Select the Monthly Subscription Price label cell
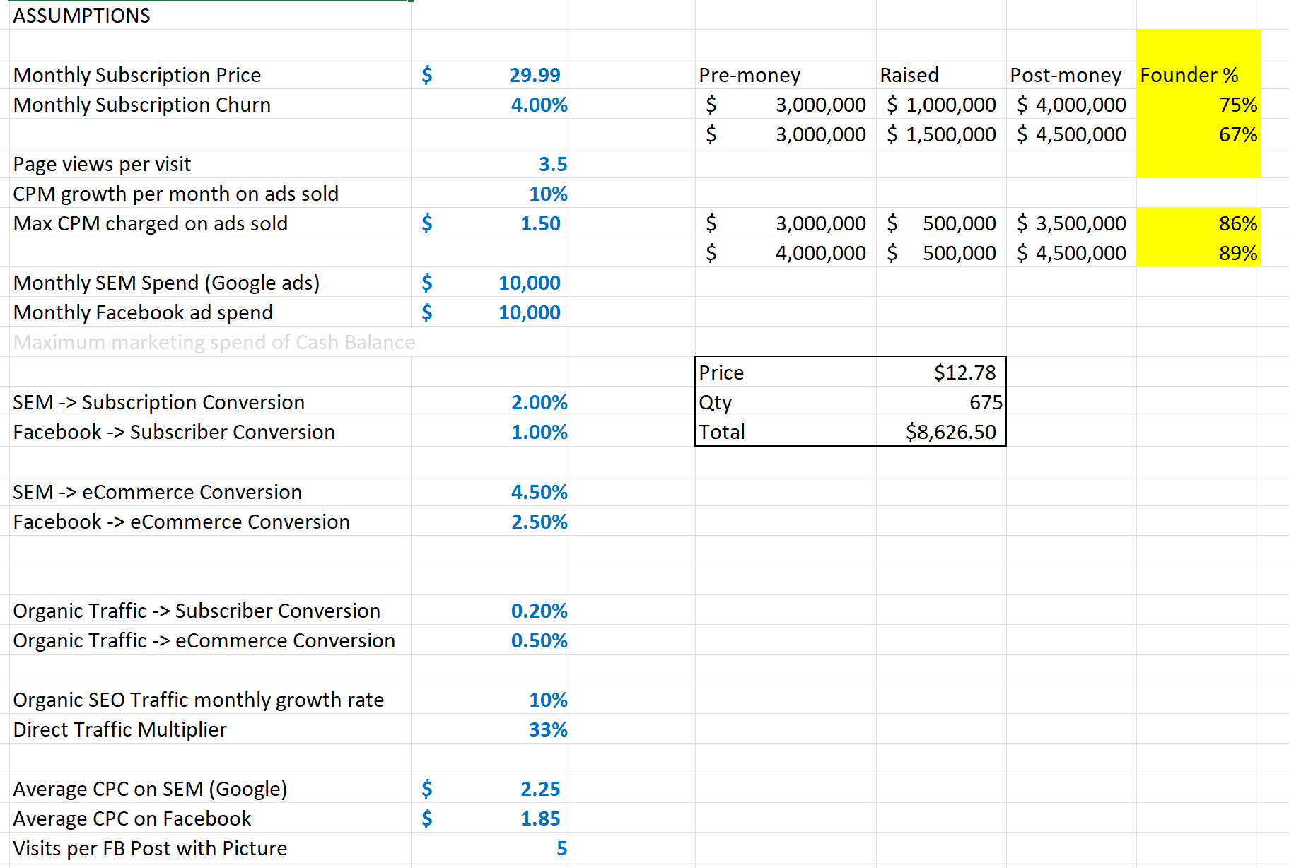This screenshot has height=868, width=1289. click(x=209, y=74)
